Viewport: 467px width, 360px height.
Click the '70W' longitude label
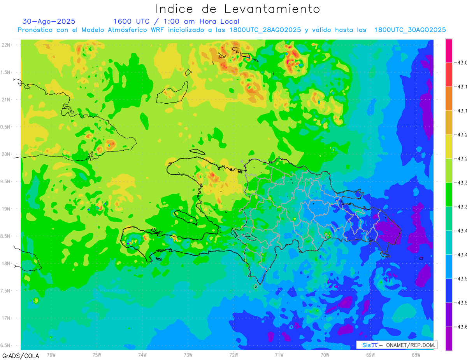point(325,355)
